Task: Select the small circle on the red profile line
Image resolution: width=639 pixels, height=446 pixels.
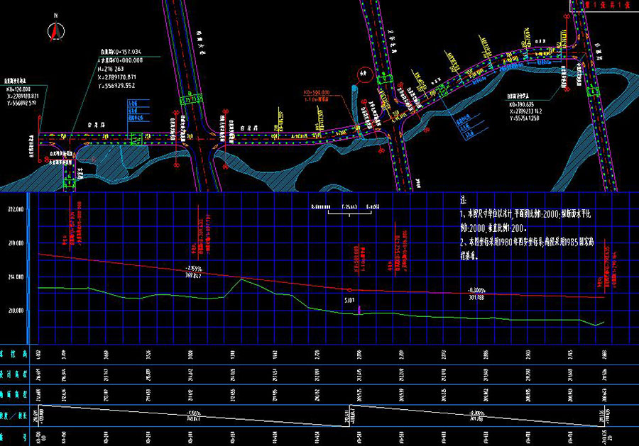Action: 349,290
